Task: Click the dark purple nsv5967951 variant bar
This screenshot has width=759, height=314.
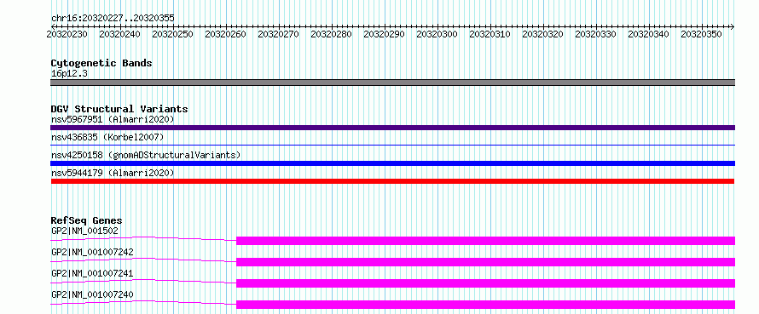Action: pyautogui.click(x=392, y=128)
